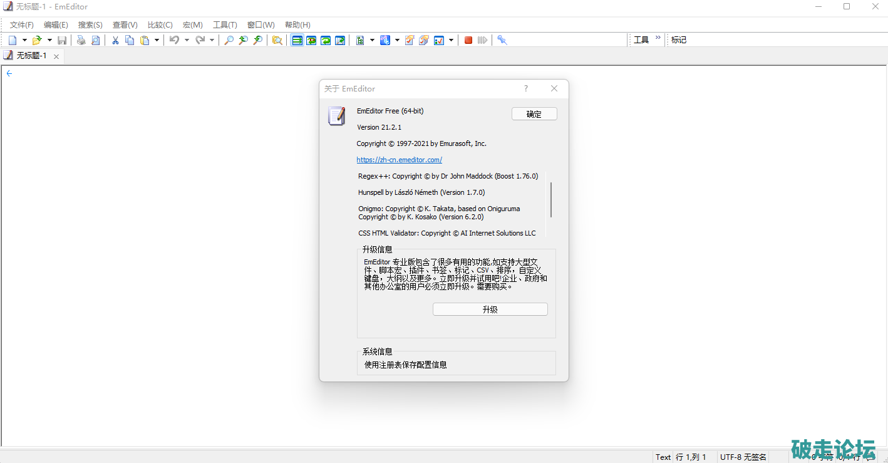888x463 pixels.
Task: Click the credits list scrollbar thumb
Action: point(551,199)
